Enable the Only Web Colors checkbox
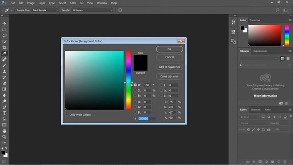293x165 pixels. click(x=66, y=115)
